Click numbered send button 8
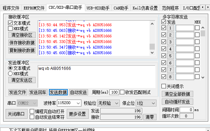The height and width of the screenshot is (131, 210). [x=171, y=77]
